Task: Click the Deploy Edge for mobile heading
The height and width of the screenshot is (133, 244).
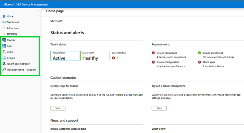Action: (64, 86)
